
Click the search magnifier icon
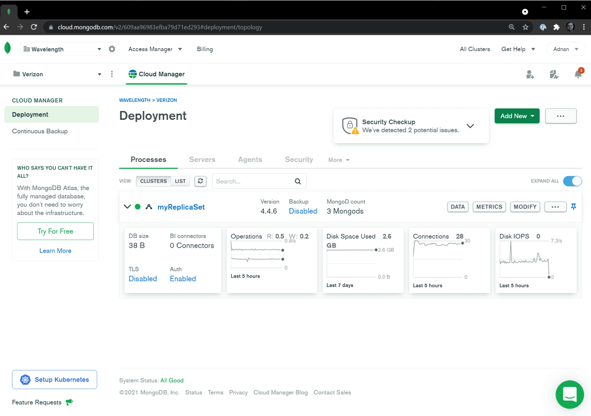click(x=298, y=181)
